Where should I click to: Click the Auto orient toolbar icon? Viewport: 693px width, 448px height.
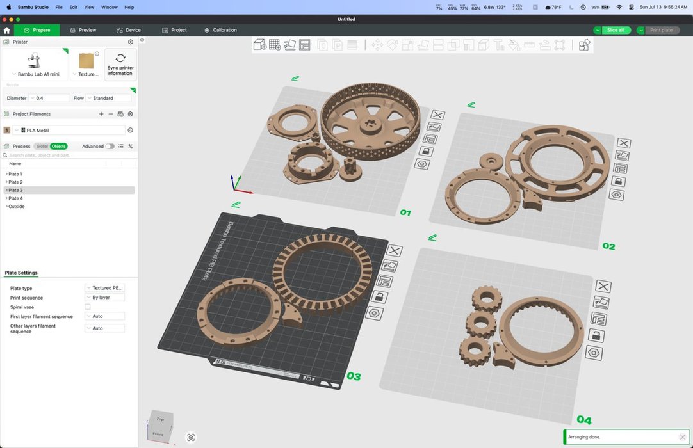pos(290,45)
